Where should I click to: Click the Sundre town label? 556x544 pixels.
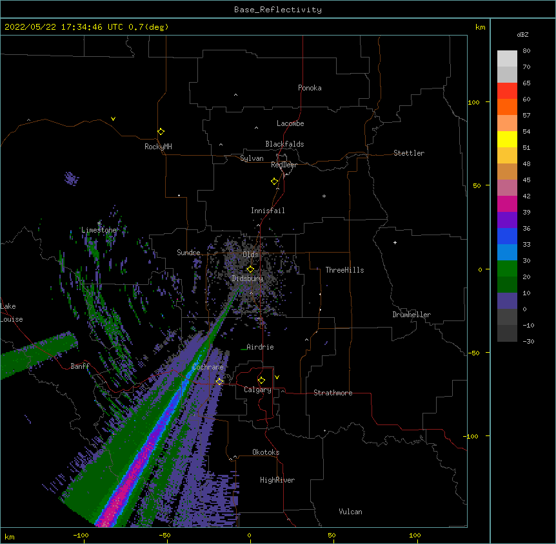[x=188, y=253]
